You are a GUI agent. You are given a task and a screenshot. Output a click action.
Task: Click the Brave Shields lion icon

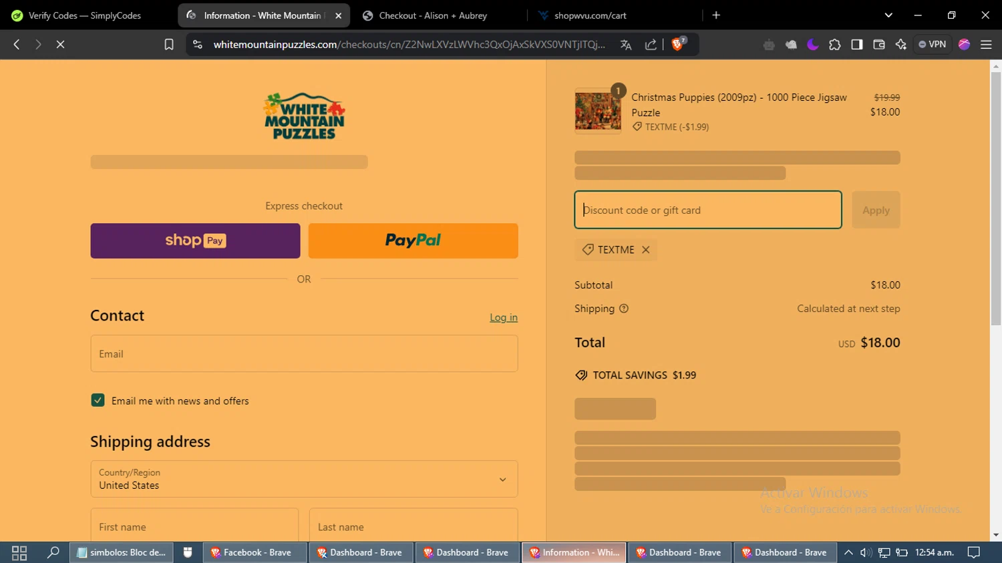[678, 44]
